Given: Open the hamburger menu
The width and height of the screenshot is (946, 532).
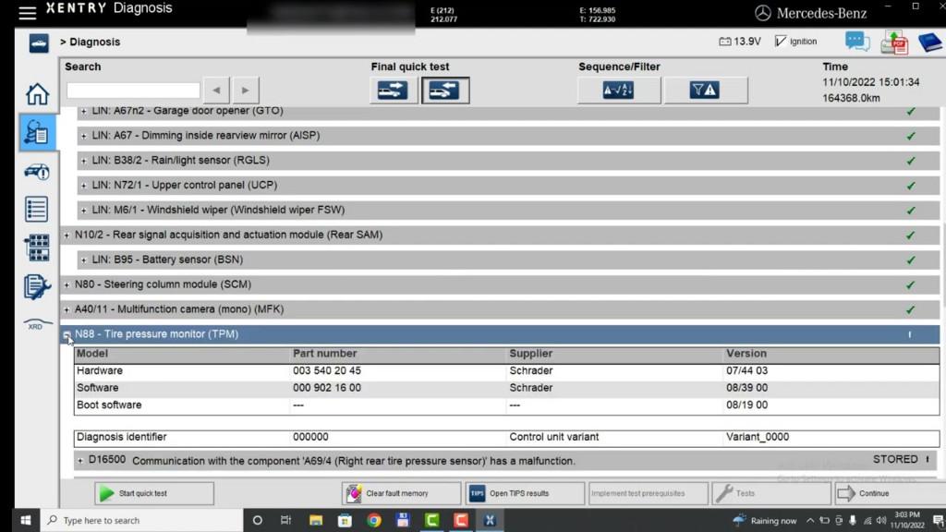Looking at the screenshot, I should pos(27,13).
